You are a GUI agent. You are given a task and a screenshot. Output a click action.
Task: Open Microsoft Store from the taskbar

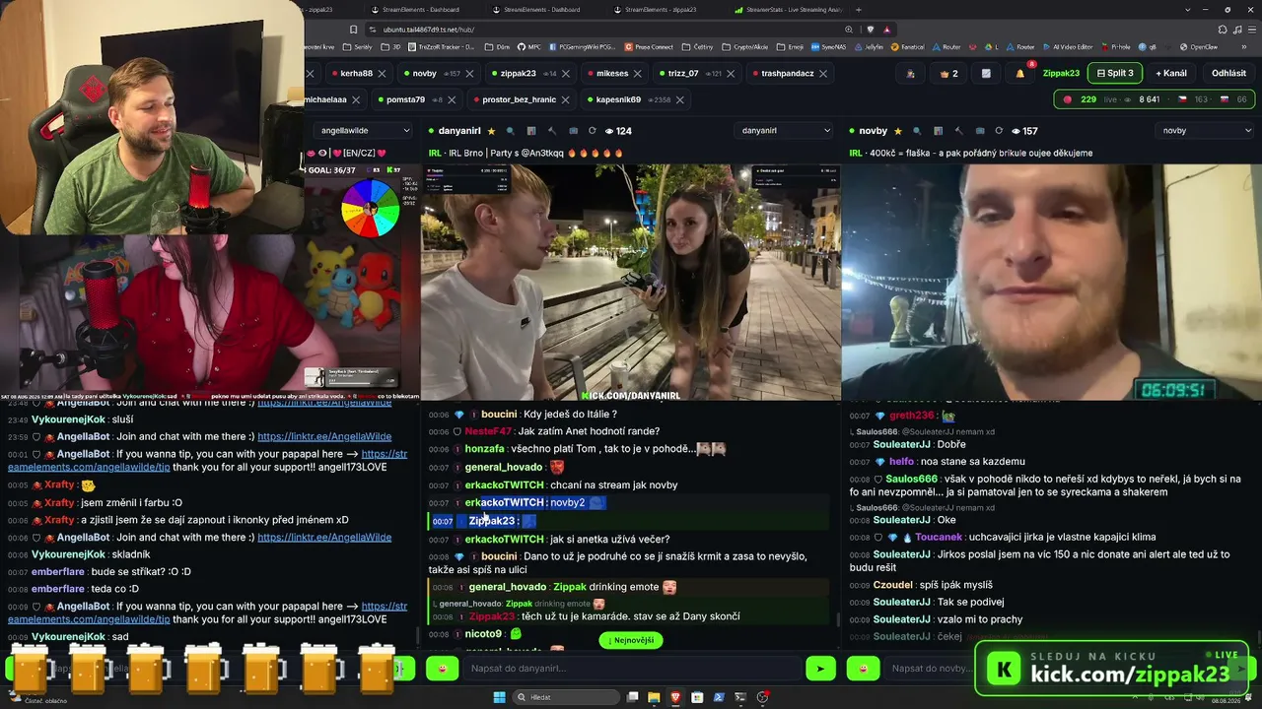pyautogui.click(x=697, y=697)
